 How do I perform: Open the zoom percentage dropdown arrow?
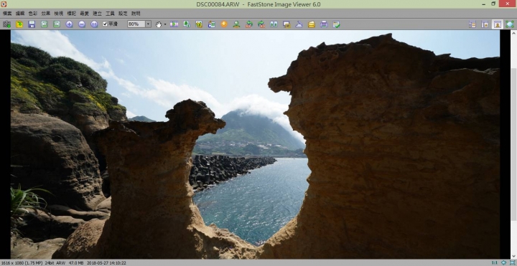click(148, 24)
